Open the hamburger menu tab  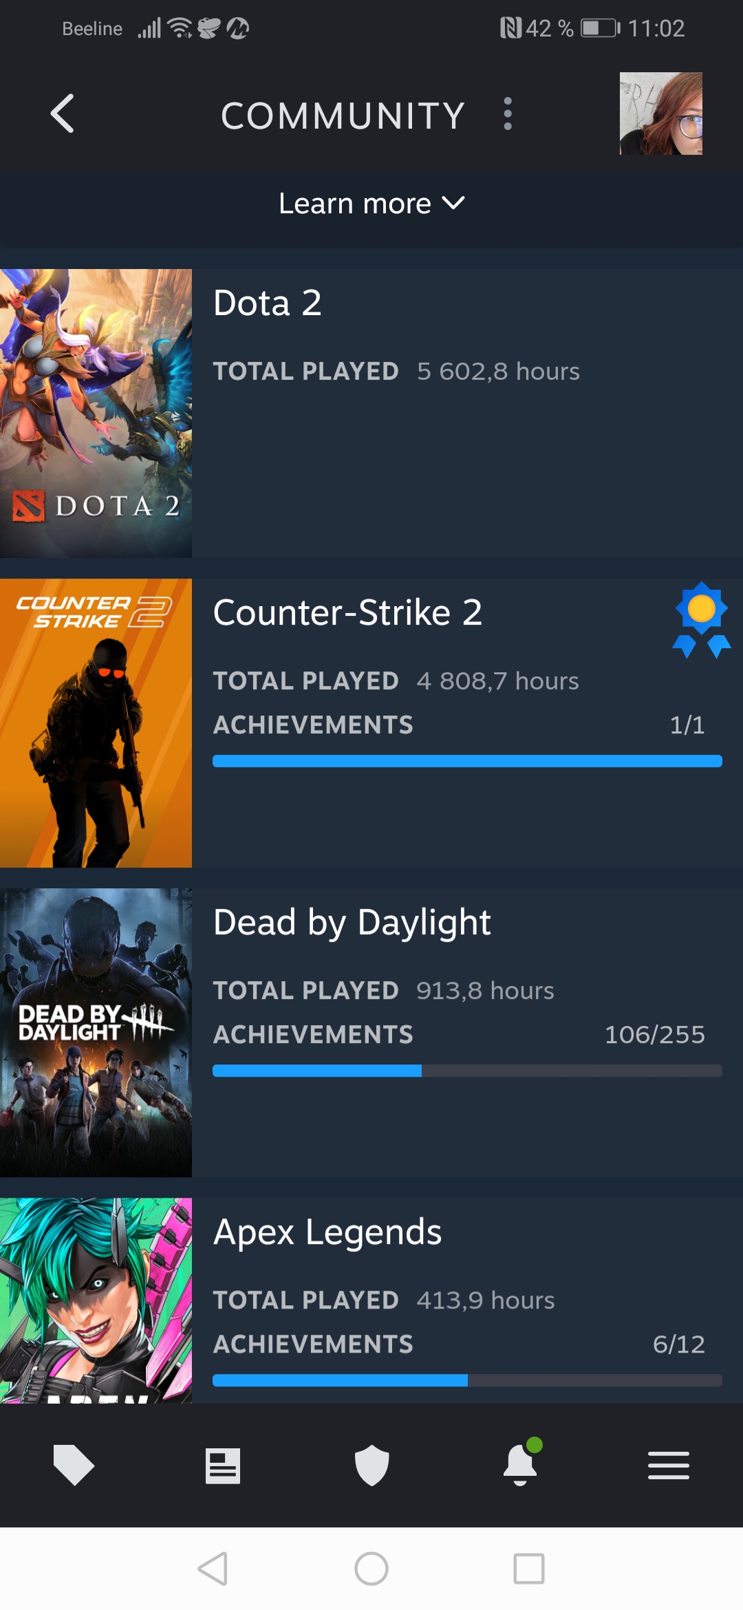coord(668,1466)
